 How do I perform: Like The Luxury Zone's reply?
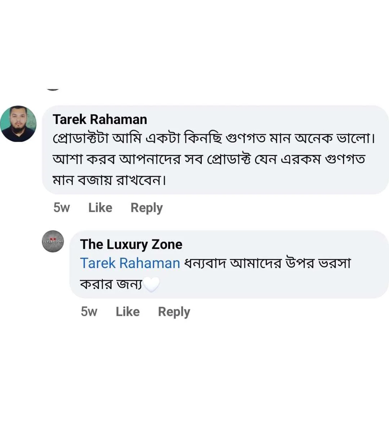[x=128, y=311]
